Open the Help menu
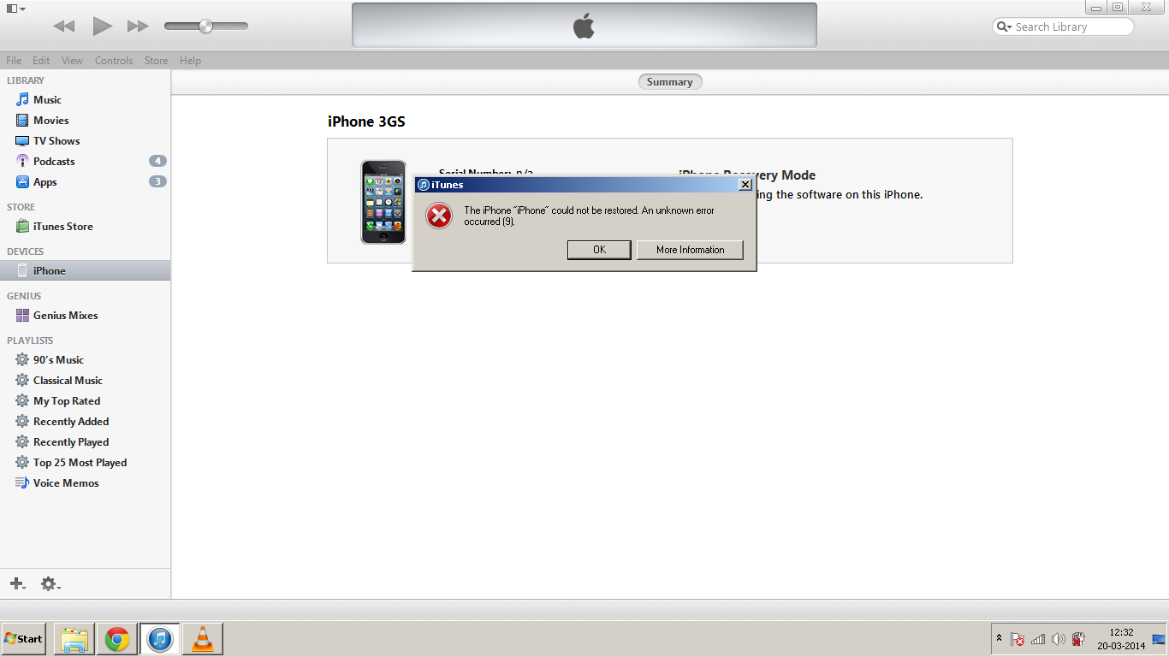This screenshot has width=1169, height=657. [191, 61]
